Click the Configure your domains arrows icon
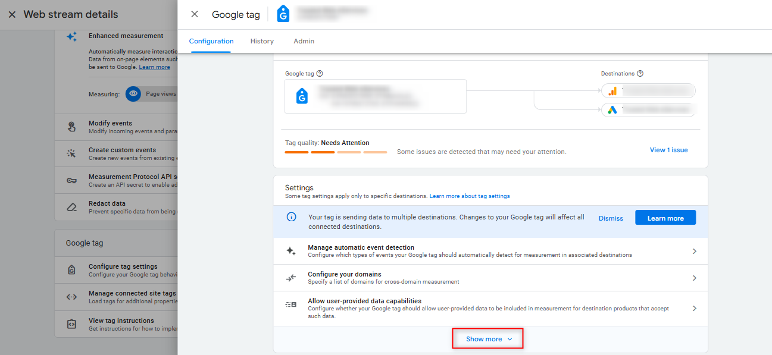This screenshot has height=355, width=772. (291, 278)
